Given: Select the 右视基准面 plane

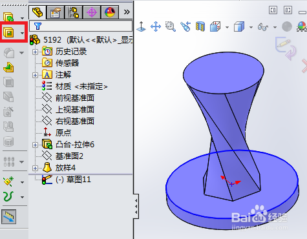Looking at the screenshot, I should [x=68, y=121].
